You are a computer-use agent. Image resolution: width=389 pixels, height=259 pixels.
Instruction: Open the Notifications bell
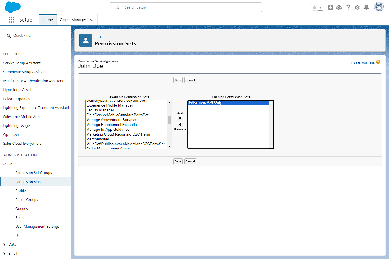(366, 7)
